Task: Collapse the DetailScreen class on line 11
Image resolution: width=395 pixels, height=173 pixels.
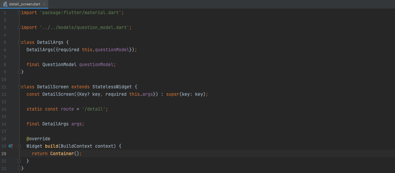Action: pyautogui.click(x=19, y=87)
